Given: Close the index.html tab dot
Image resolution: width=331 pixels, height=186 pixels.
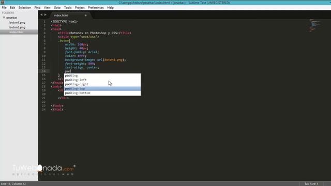Looking at the screenshot, I should [x=85, y=16].
